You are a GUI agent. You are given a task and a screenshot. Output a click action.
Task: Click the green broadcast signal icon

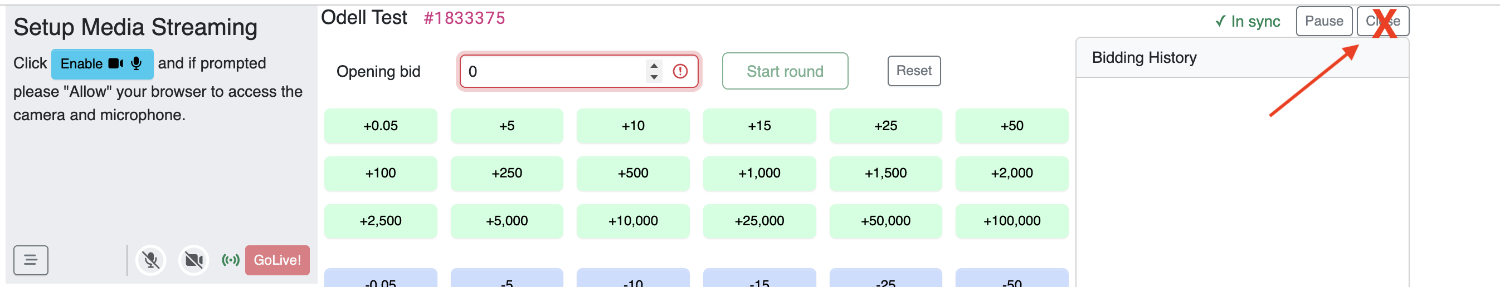click(231, 260)
